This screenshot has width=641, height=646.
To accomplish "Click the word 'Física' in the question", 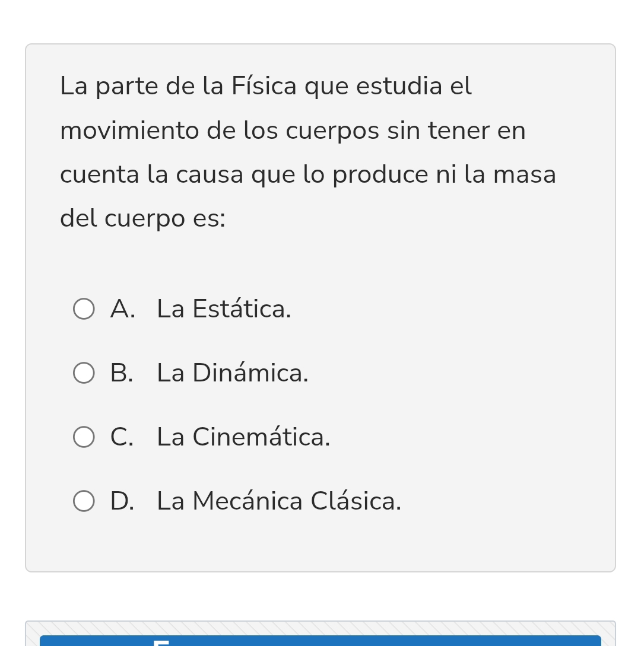I will pos(264,87).
